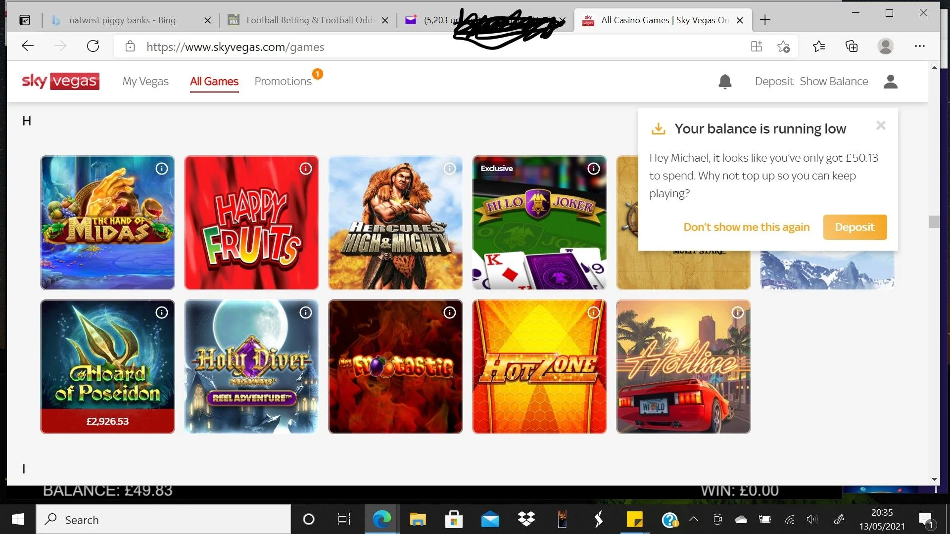This screenshot has width=950, height=534.
Task: Open Dropbox from taskbar
Action: point(526,520)
